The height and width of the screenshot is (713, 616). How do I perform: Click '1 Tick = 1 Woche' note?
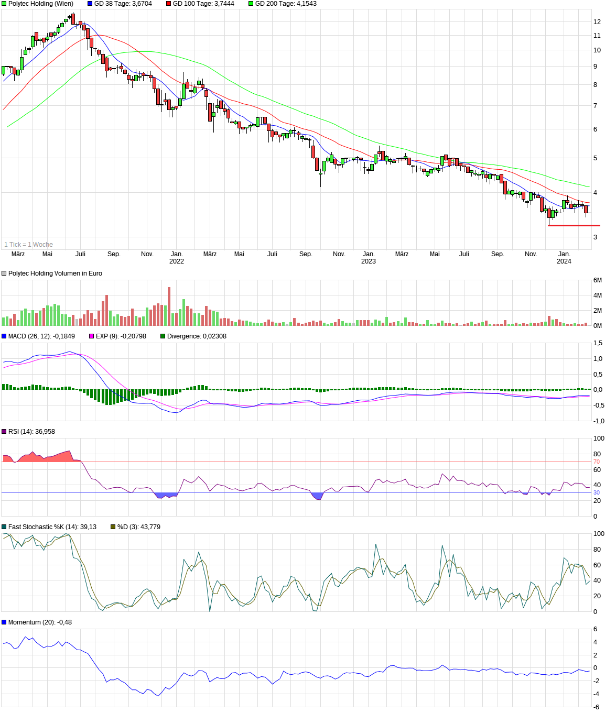click(28, 245)
